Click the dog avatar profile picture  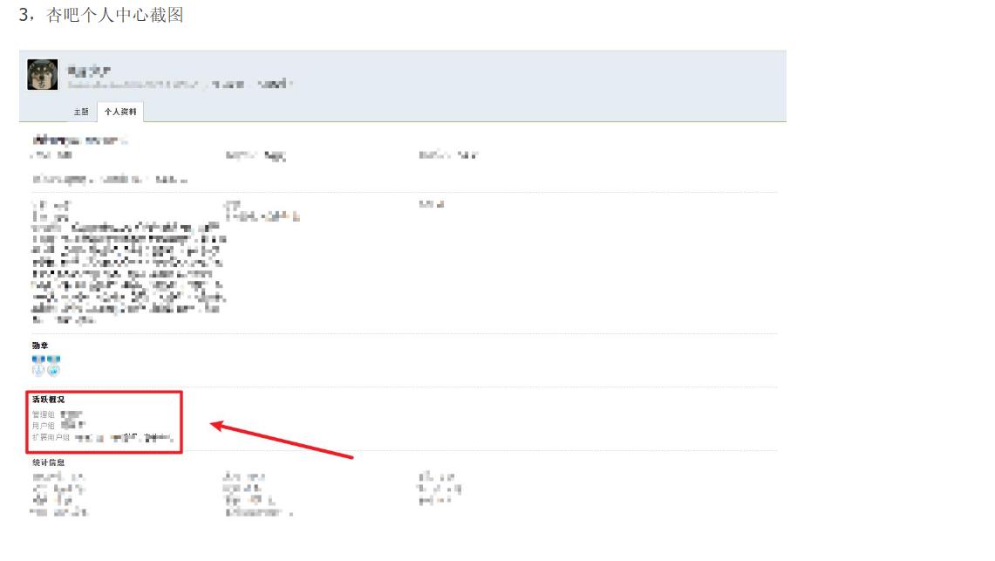tap(43, 74)
